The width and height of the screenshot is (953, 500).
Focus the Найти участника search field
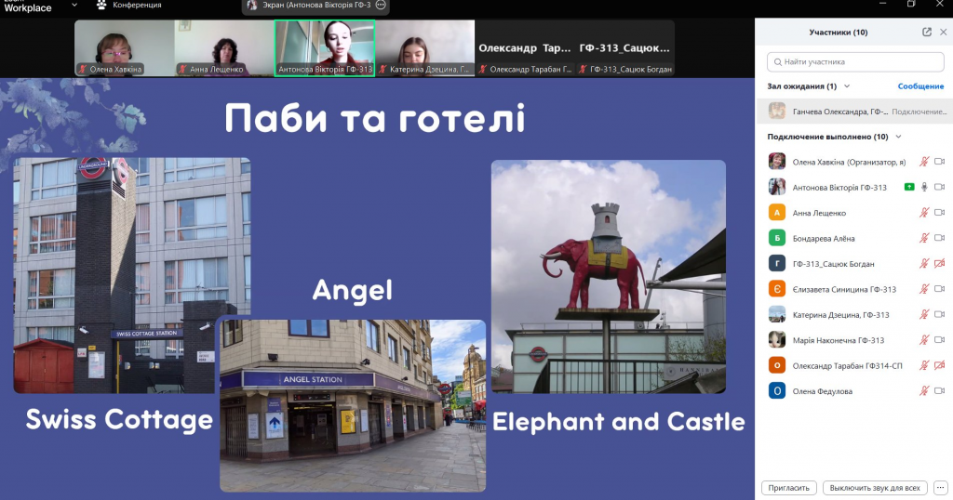(854, 62)
